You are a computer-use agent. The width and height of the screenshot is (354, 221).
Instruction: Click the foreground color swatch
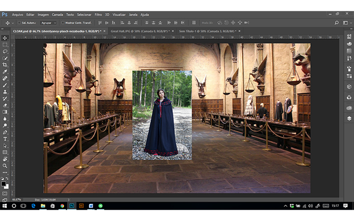3,184
